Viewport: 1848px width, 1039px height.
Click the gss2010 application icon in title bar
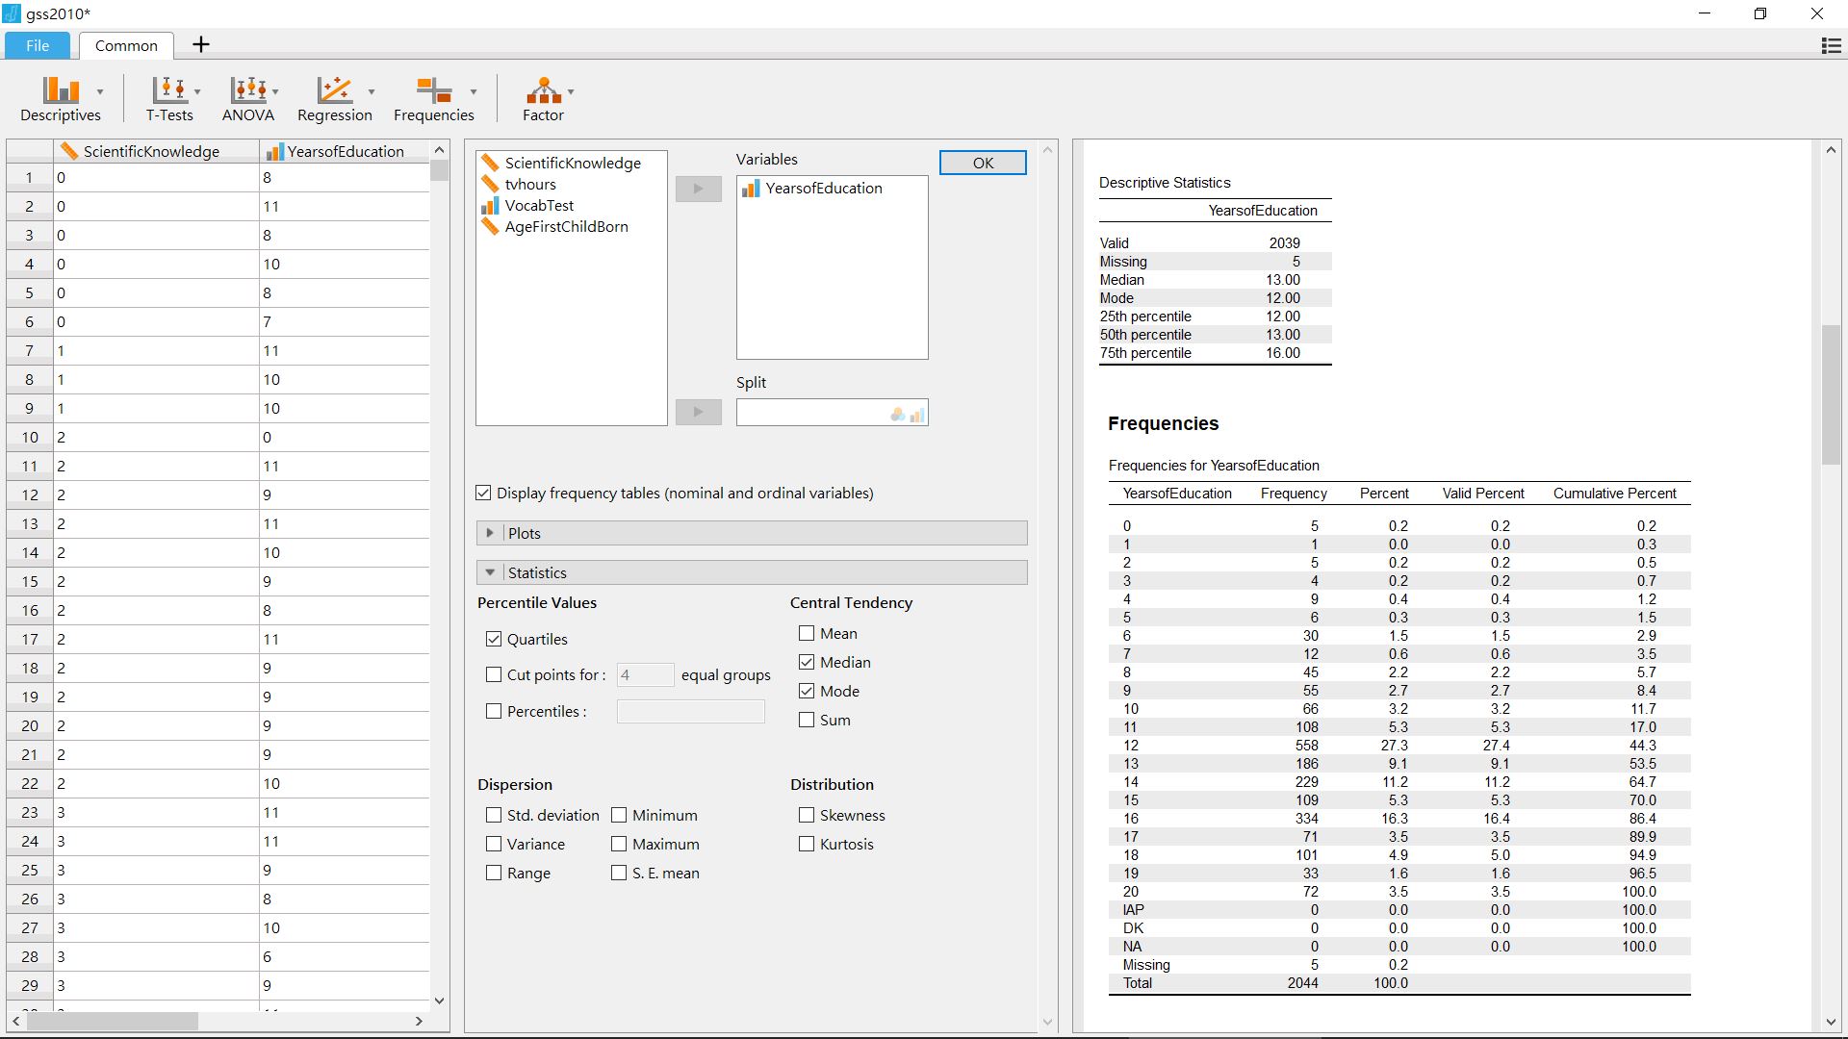click(11, 13)
